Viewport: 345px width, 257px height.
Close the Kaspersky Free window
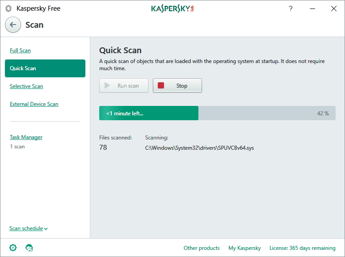point(334,8)
